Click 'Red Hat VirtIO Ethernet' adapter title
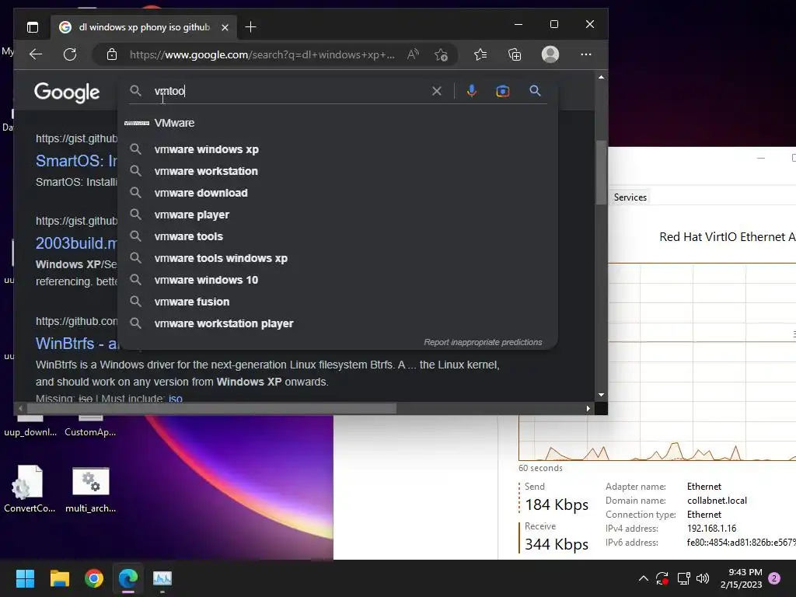This screenshot has height=597, width=796. tap(727, 237)
